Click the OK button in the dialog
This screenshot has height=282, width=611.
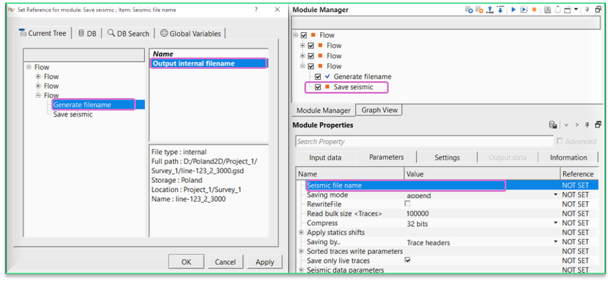[186, 262]
